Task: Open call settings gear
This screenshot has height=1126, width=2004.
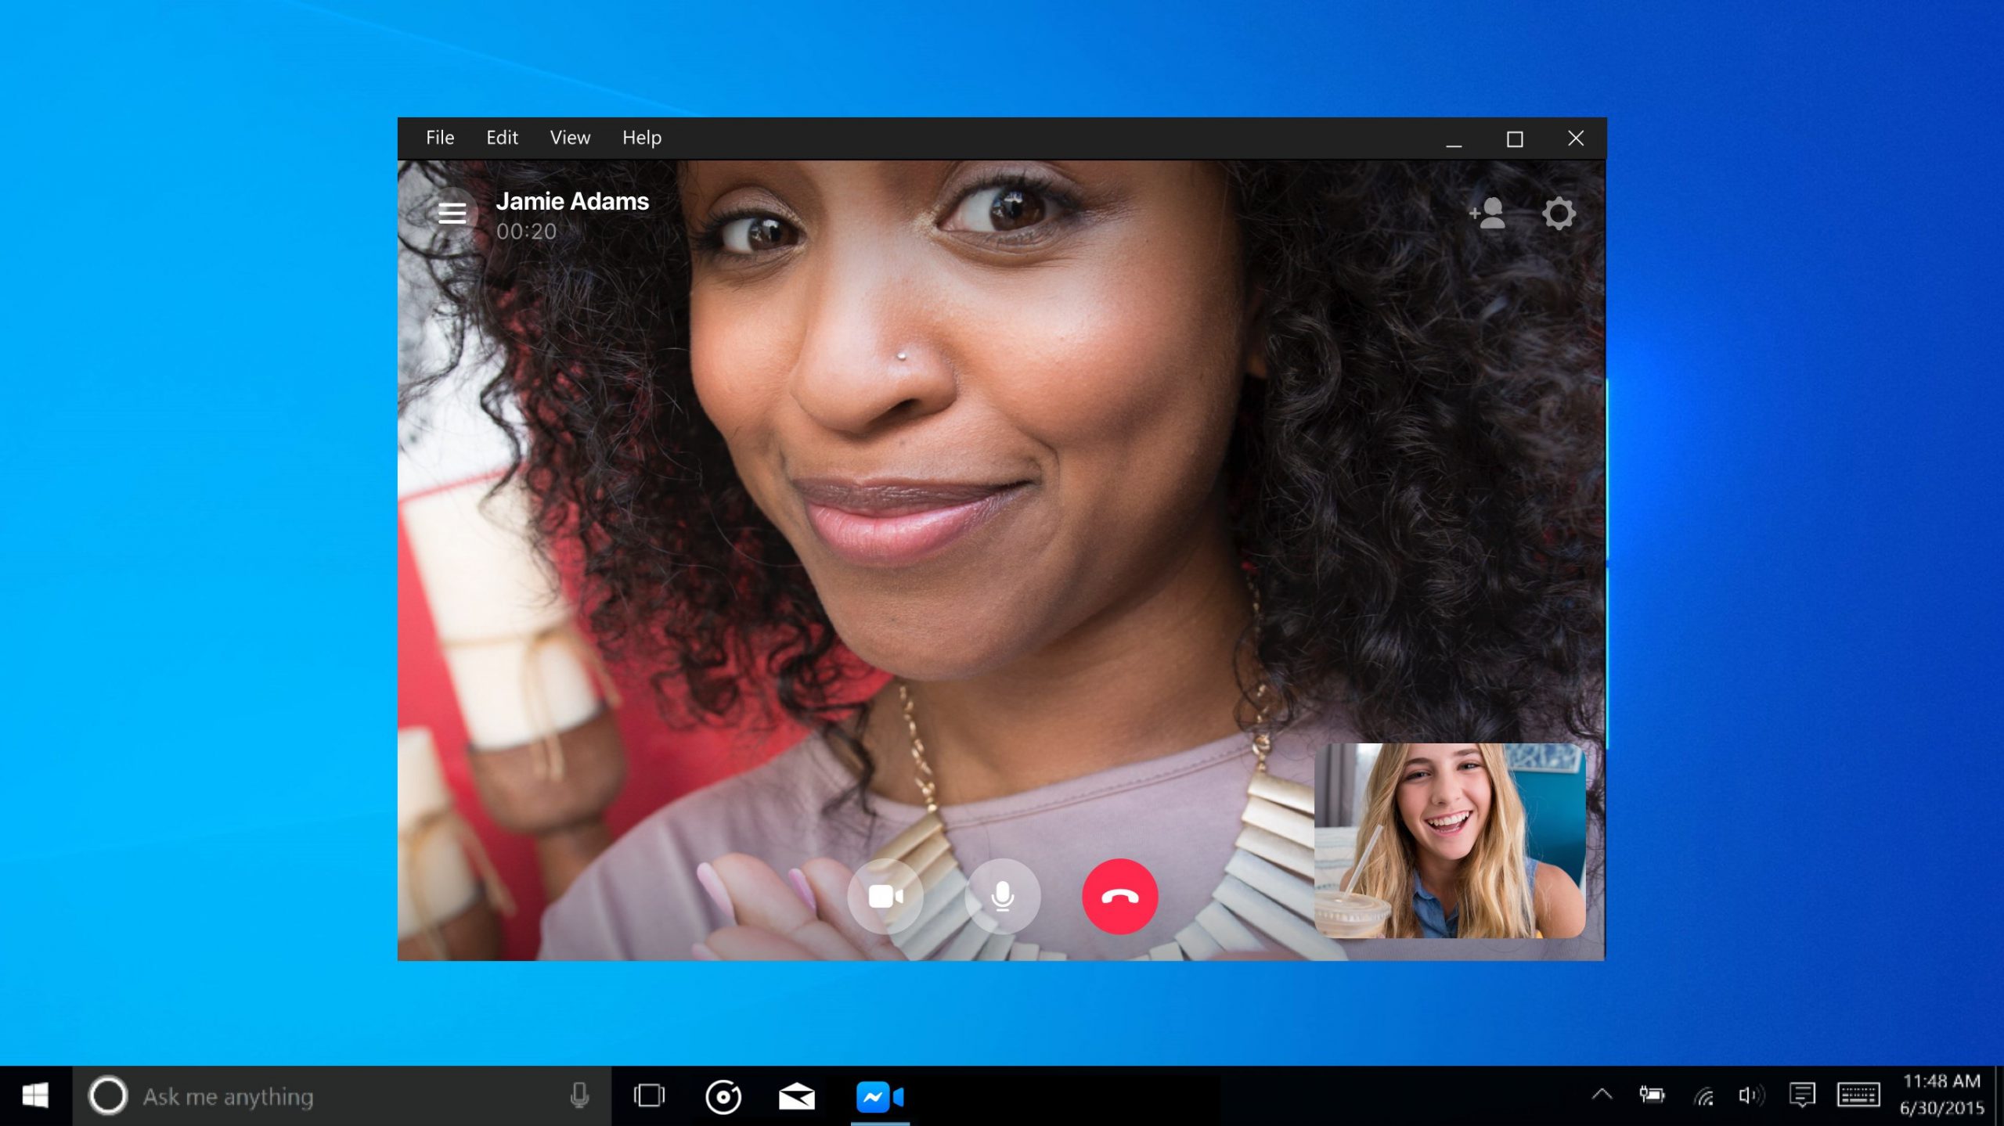Action: click(x=1559, y=213)
